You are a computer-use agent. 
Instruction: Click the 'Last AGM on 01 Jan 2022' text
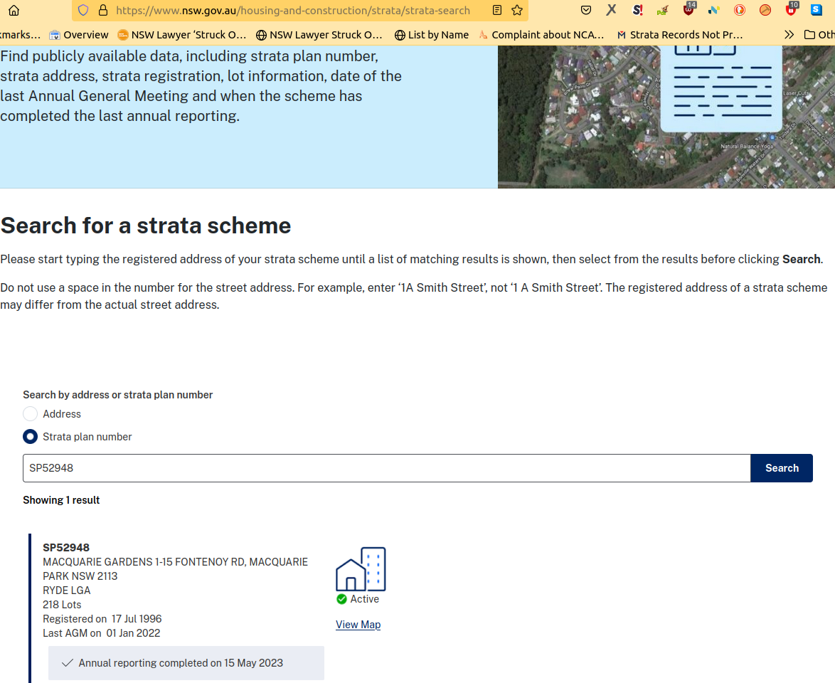tap(102, 633)
